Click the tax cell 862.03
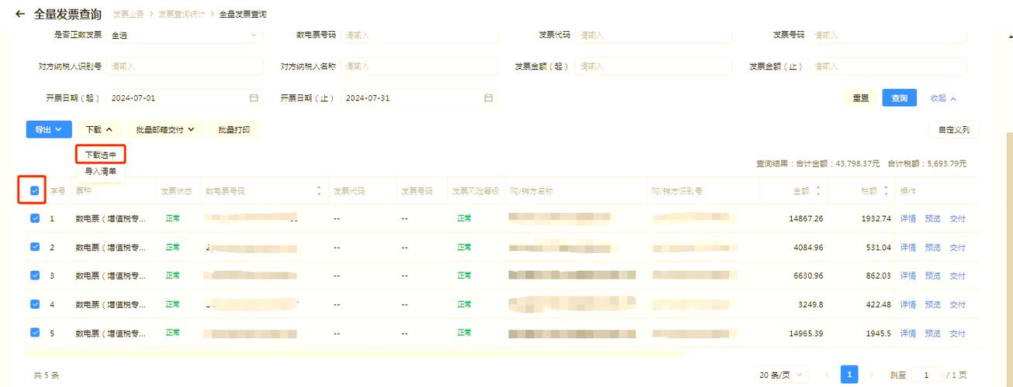 point(877,276)
